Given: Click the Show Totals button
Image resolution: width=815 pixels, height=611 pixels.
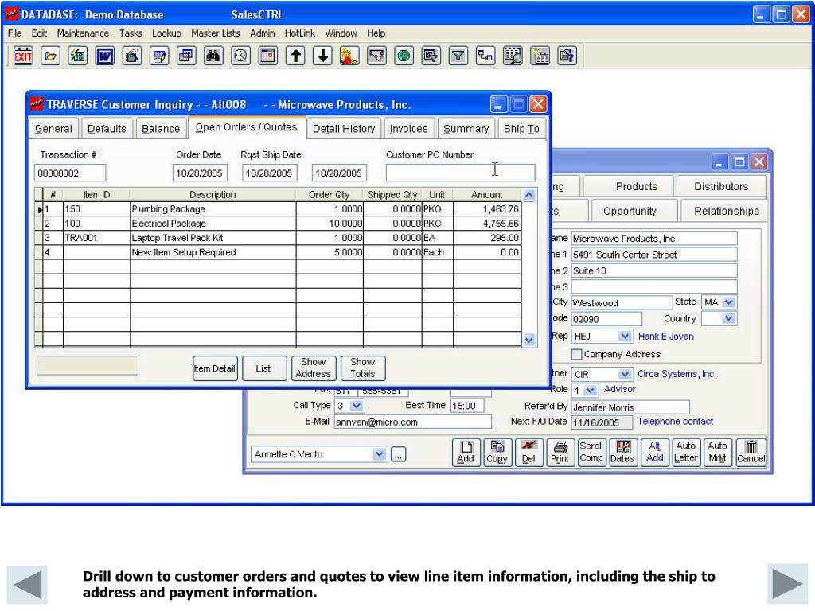Looking at the screenshot, I should (x=363, y=368).
